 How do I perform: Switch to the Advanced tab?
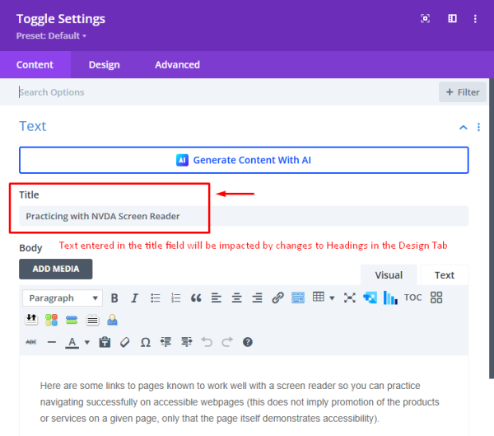click(177, 64)
